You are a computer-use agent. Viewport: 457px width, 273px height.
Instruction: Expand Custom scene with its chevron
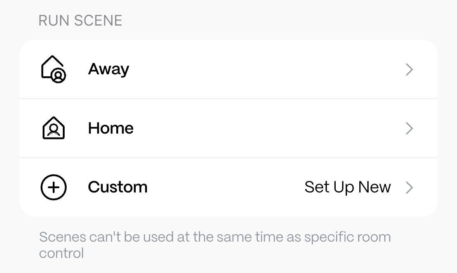pos(409,188)
